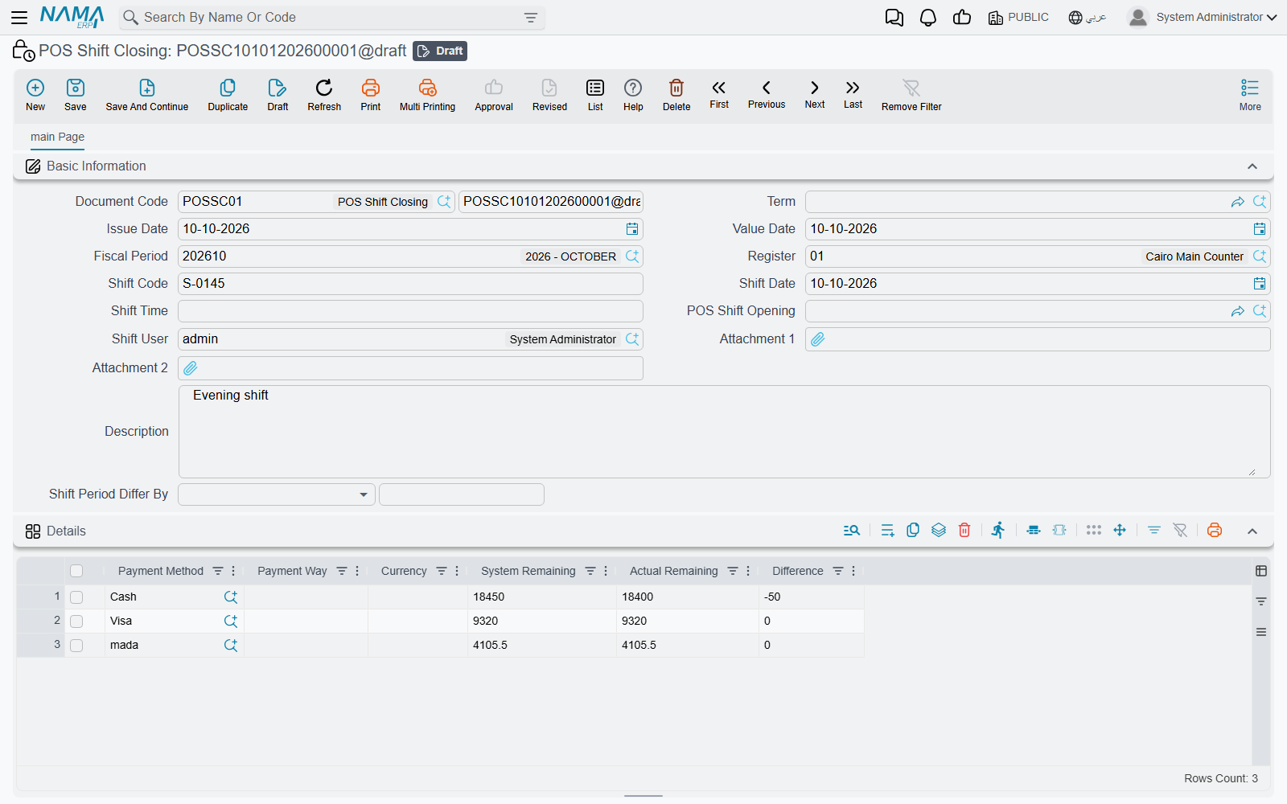Click the Search By Name Or Code box
Screen dimensions: 1287x804
click(x=331, y=18)
